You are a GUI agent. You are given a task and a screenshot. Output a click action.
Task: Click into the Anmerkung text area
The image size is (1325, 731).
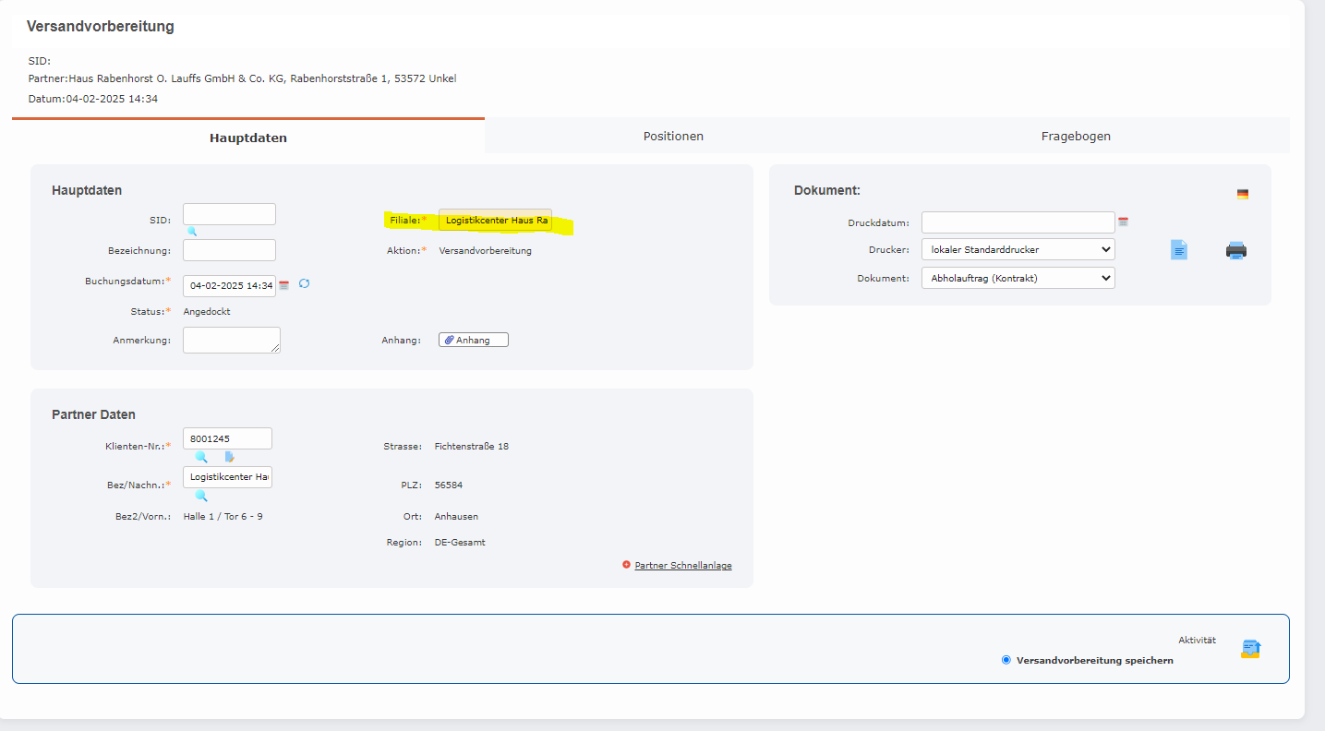click(x=231, y=340)
